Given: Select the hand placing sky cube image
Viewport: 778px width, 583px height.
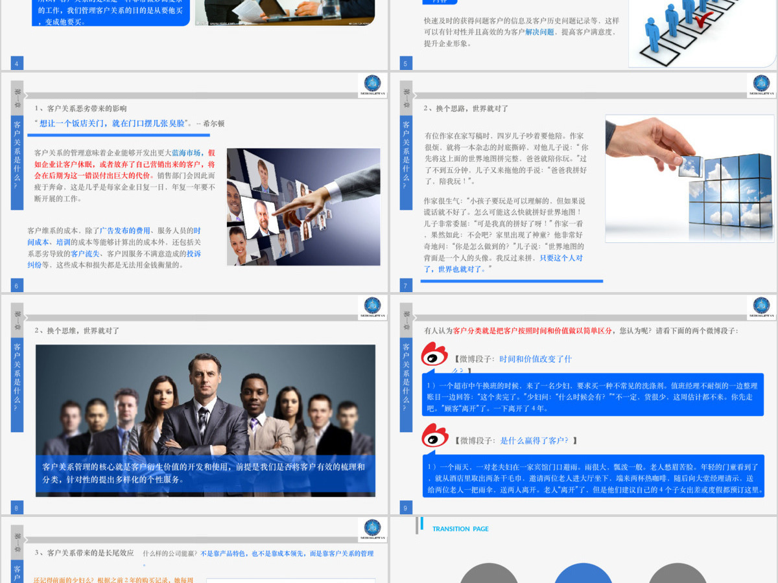Looking at the screenshot, I should pos(690,179).
